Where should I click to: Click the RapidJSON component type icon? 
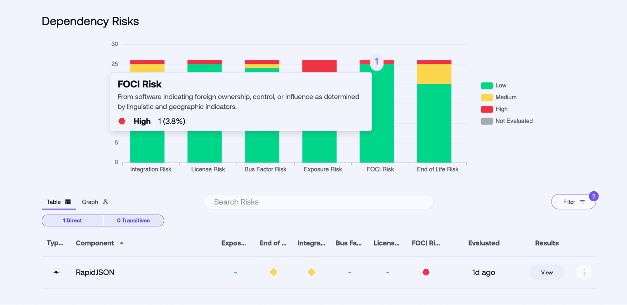57,272
